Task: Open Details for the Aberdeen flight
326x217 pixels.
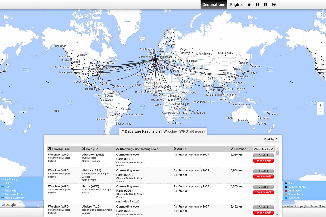Action: click(x=263, y=155)
